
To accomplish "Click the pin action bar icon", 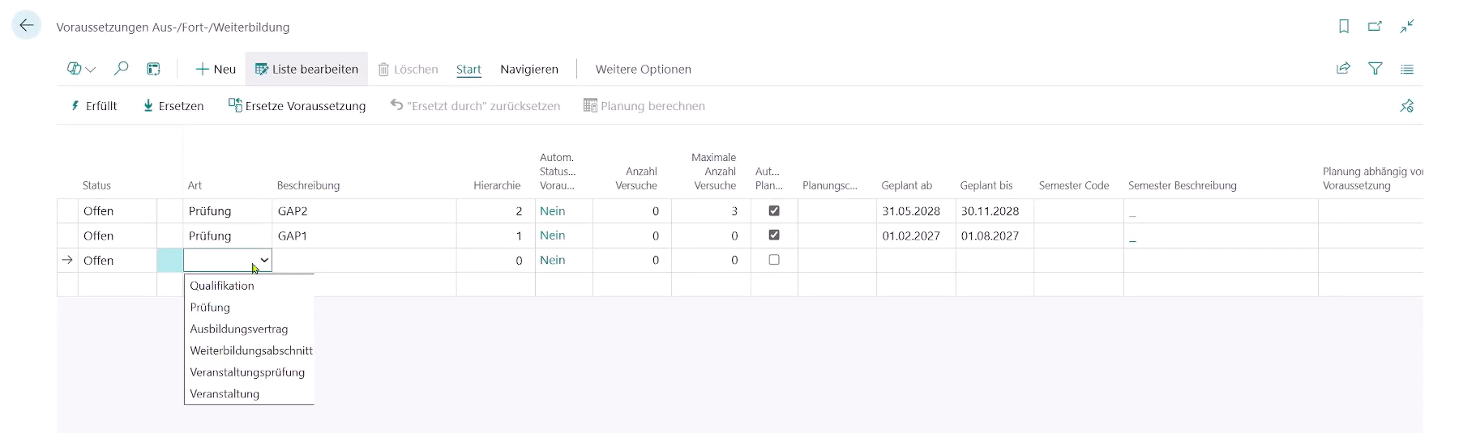I will point(1406,106).
